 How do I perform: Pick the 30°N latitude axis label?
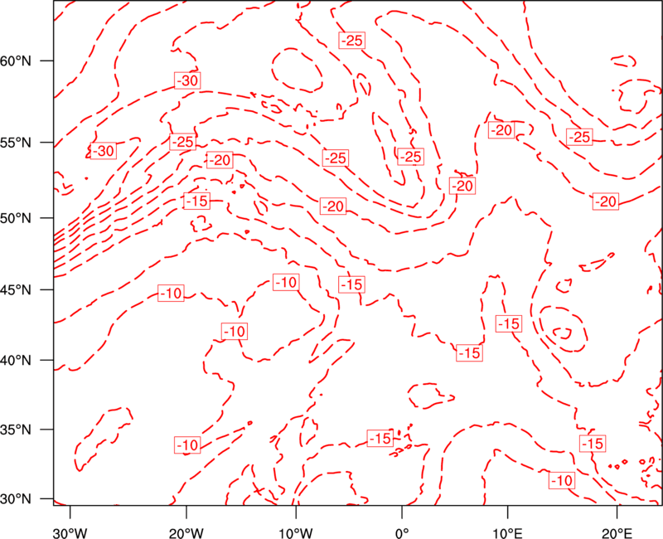[x=16, y=499]
